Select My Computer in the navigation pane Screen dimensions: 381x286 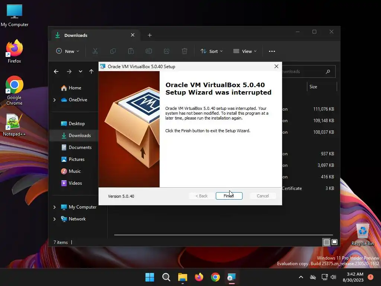(79, 207)
